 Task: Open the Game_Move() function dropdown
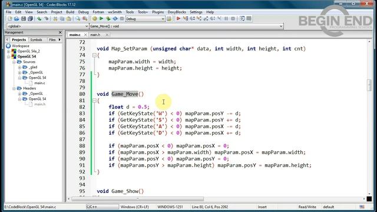point(281,26)
